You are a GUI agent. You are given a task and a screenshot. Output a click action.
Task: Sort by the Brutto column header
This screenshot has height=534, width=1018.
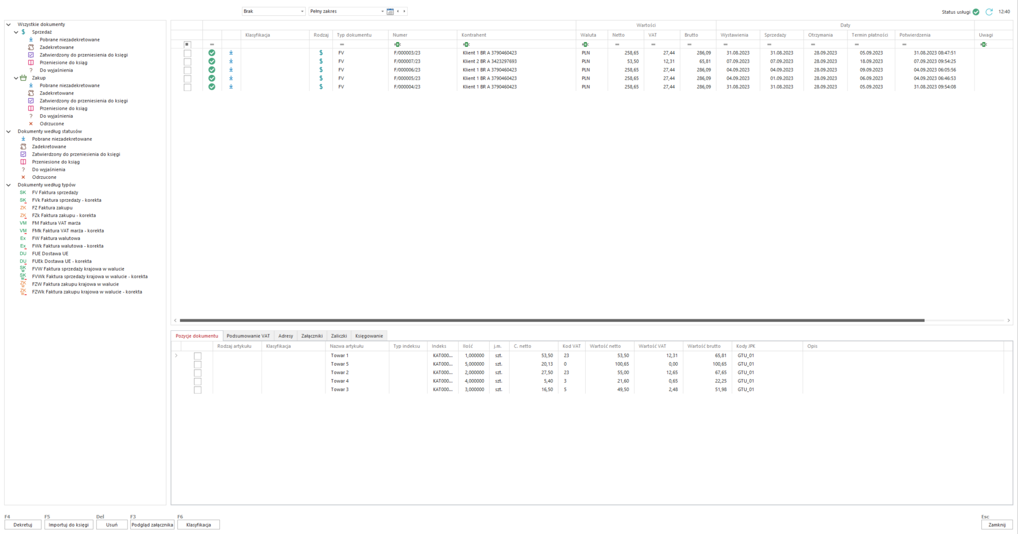coord(698,35)
